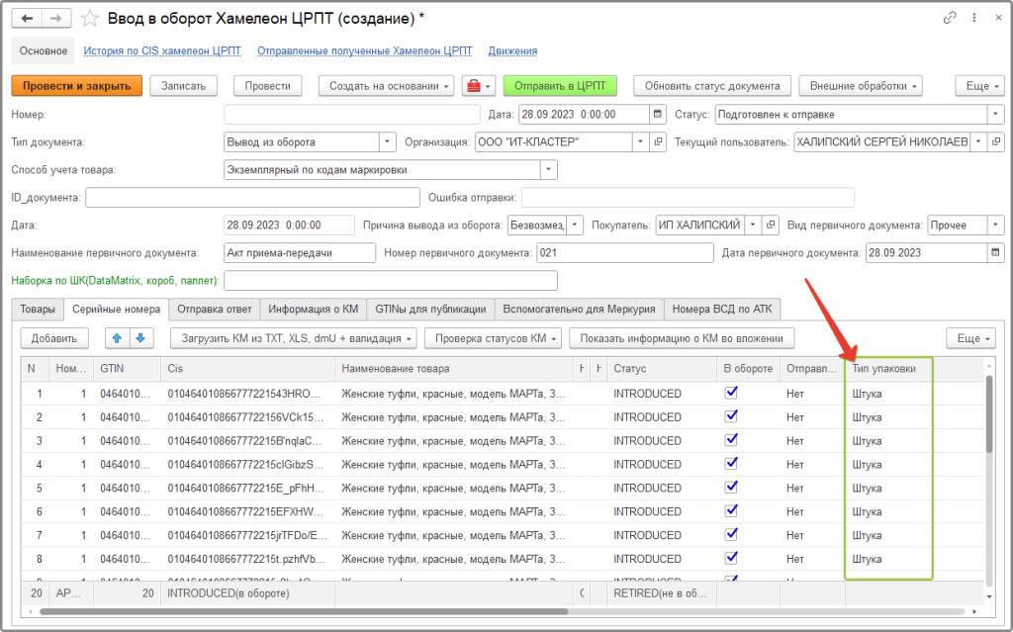Open the Организация record via its open icon
1013x632 pixels.
pyautogui.click(x=658, y=142)
